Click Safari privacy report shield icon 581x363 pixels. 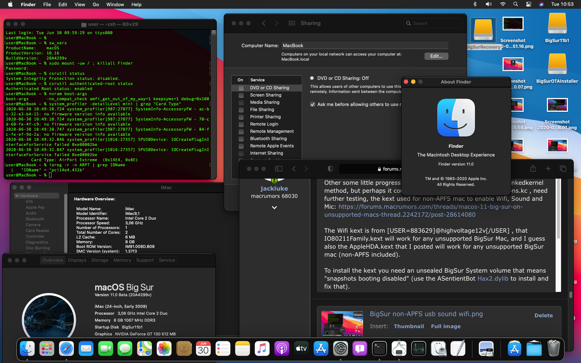tap(330, 169)
